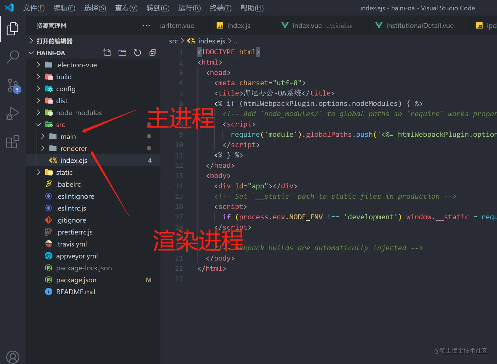Expand the .electron-vue folder
Image resolution: width=497 pixels, height=364 pixels.
click(x=38, y=65)
